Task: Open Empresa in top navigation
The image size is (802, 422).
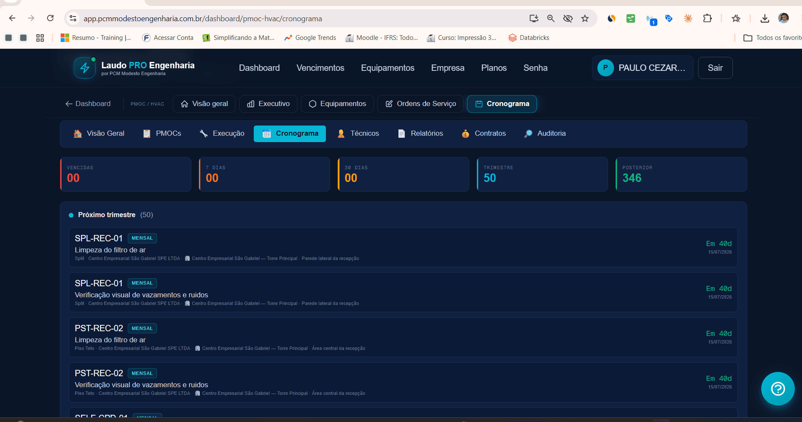Action: (x=448, y=68)
